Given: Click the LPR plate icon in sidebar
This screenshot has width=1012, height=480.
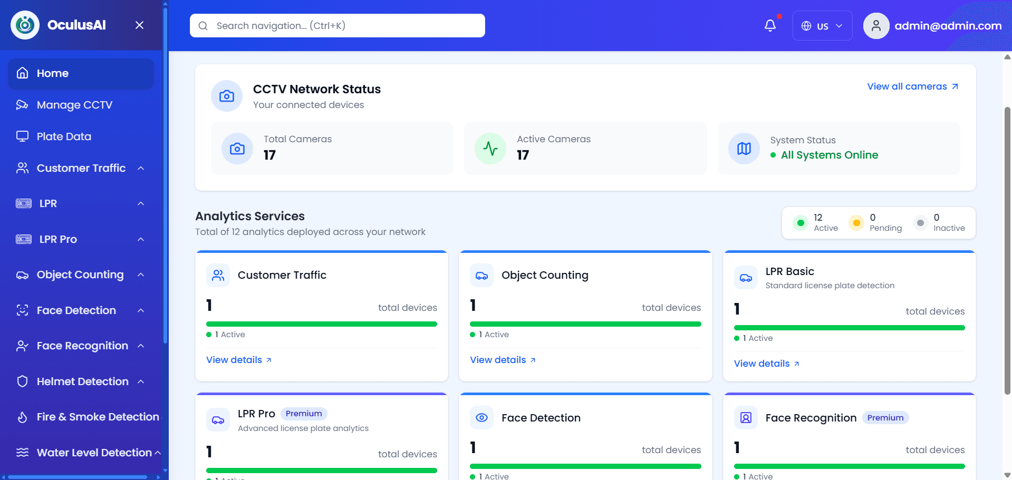Looking at the screenshot, I should point(24,203).
